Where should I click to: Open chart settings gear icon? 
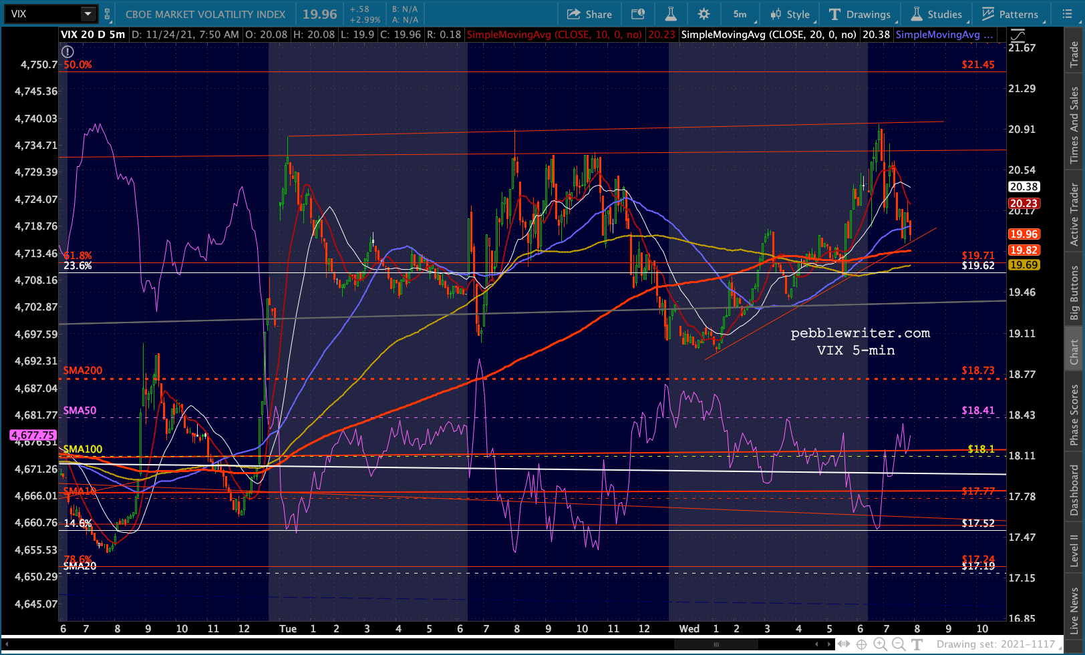point(704,14)
